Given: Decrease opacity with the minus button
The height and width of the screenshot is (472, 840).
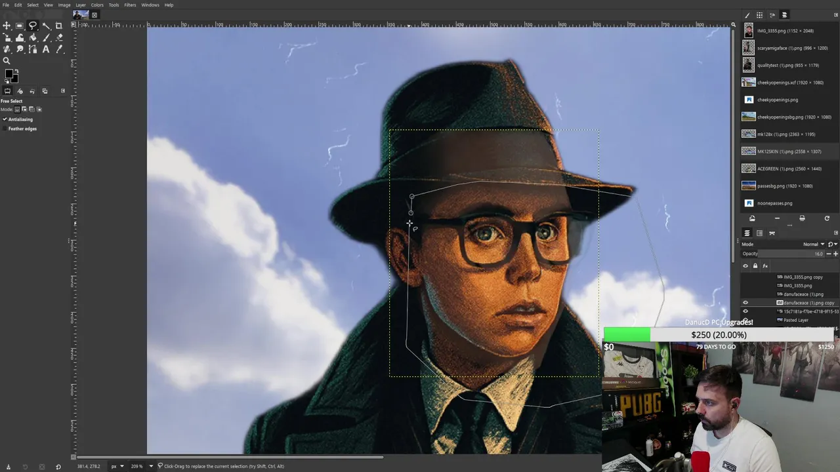Looking at the screenshot, I should coord(829,254).
